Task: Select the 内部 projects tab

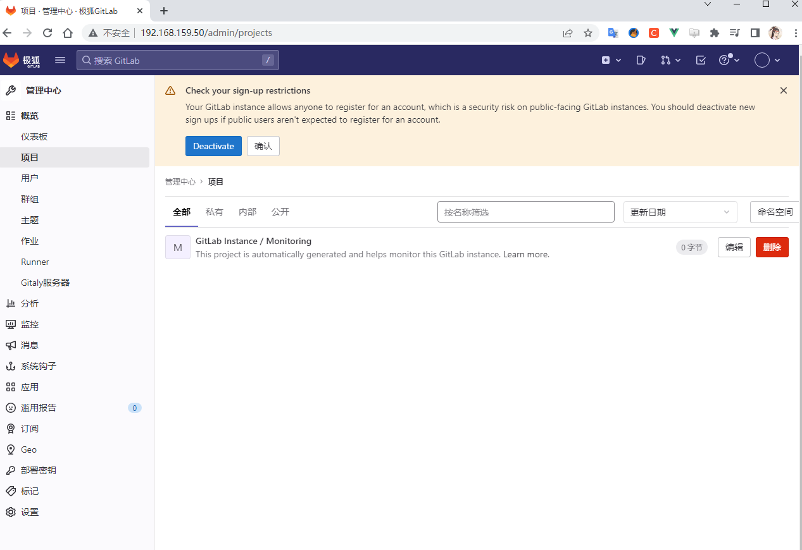Action: click(247, 212)
